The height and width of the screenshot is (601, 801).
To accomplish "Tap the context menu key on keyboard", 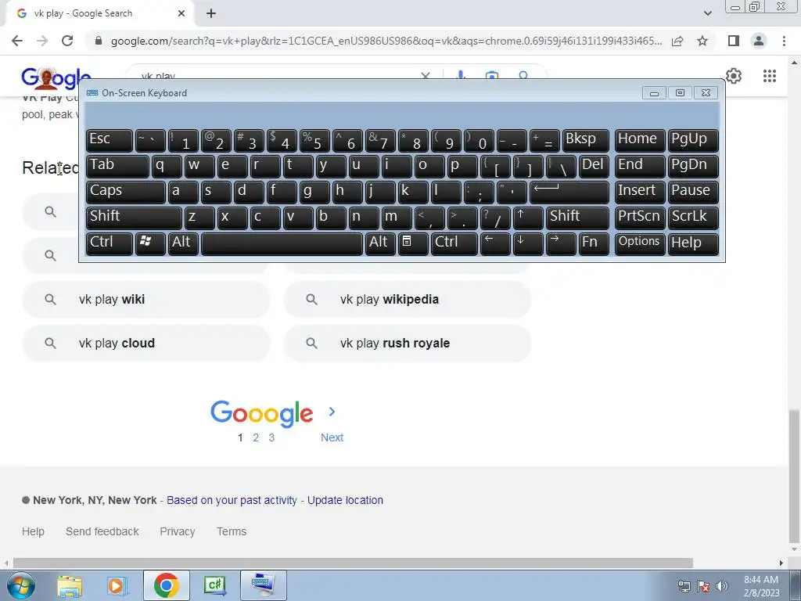I will point(413,243).
